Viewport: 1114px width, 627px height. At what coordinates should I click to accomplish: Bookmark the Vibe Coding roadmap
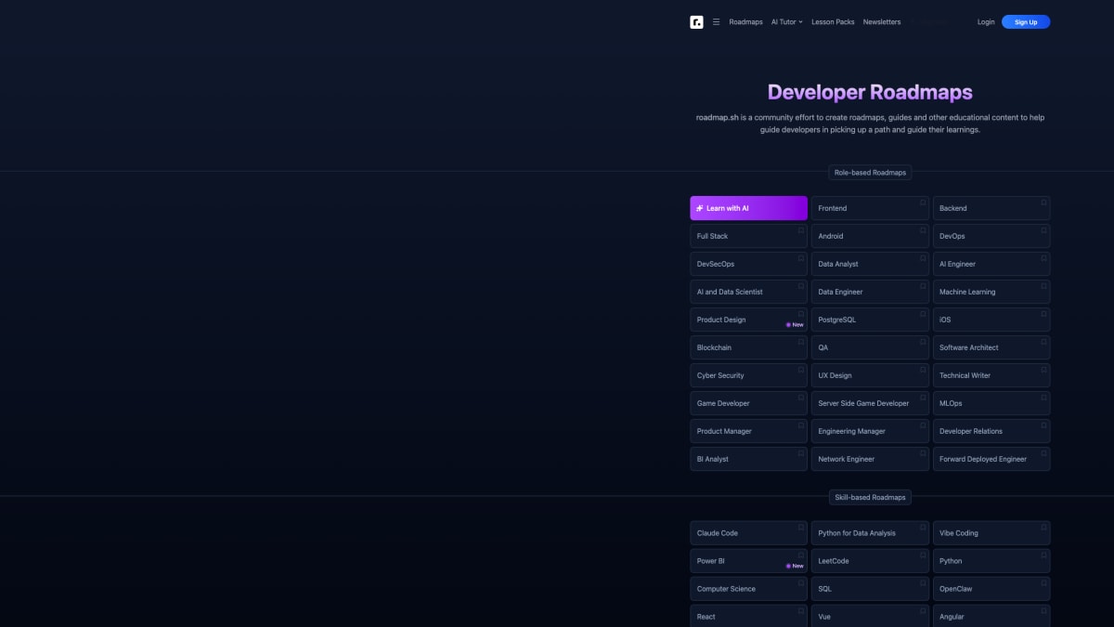coord(1044,528)
